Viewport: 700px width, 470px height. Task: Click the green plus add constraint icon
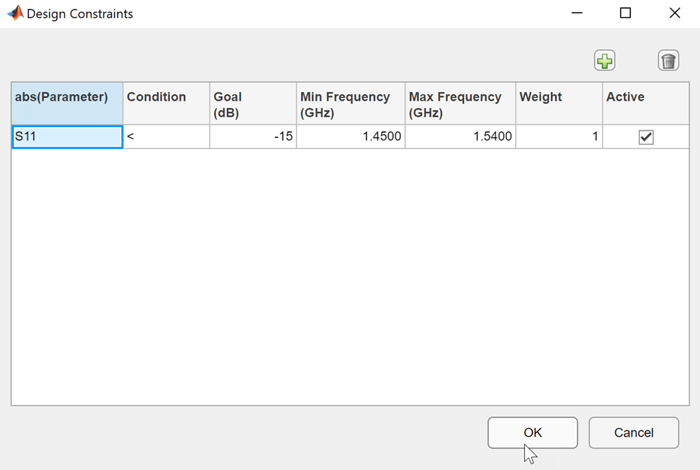click(x=605, y=61)
